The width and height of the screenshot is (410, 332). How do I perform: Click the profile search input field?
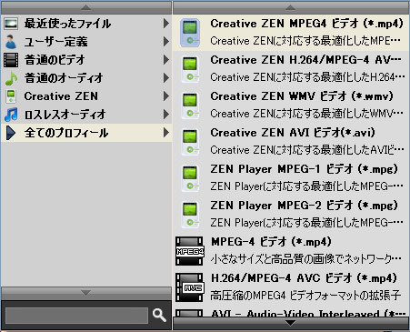pos(76,316)
